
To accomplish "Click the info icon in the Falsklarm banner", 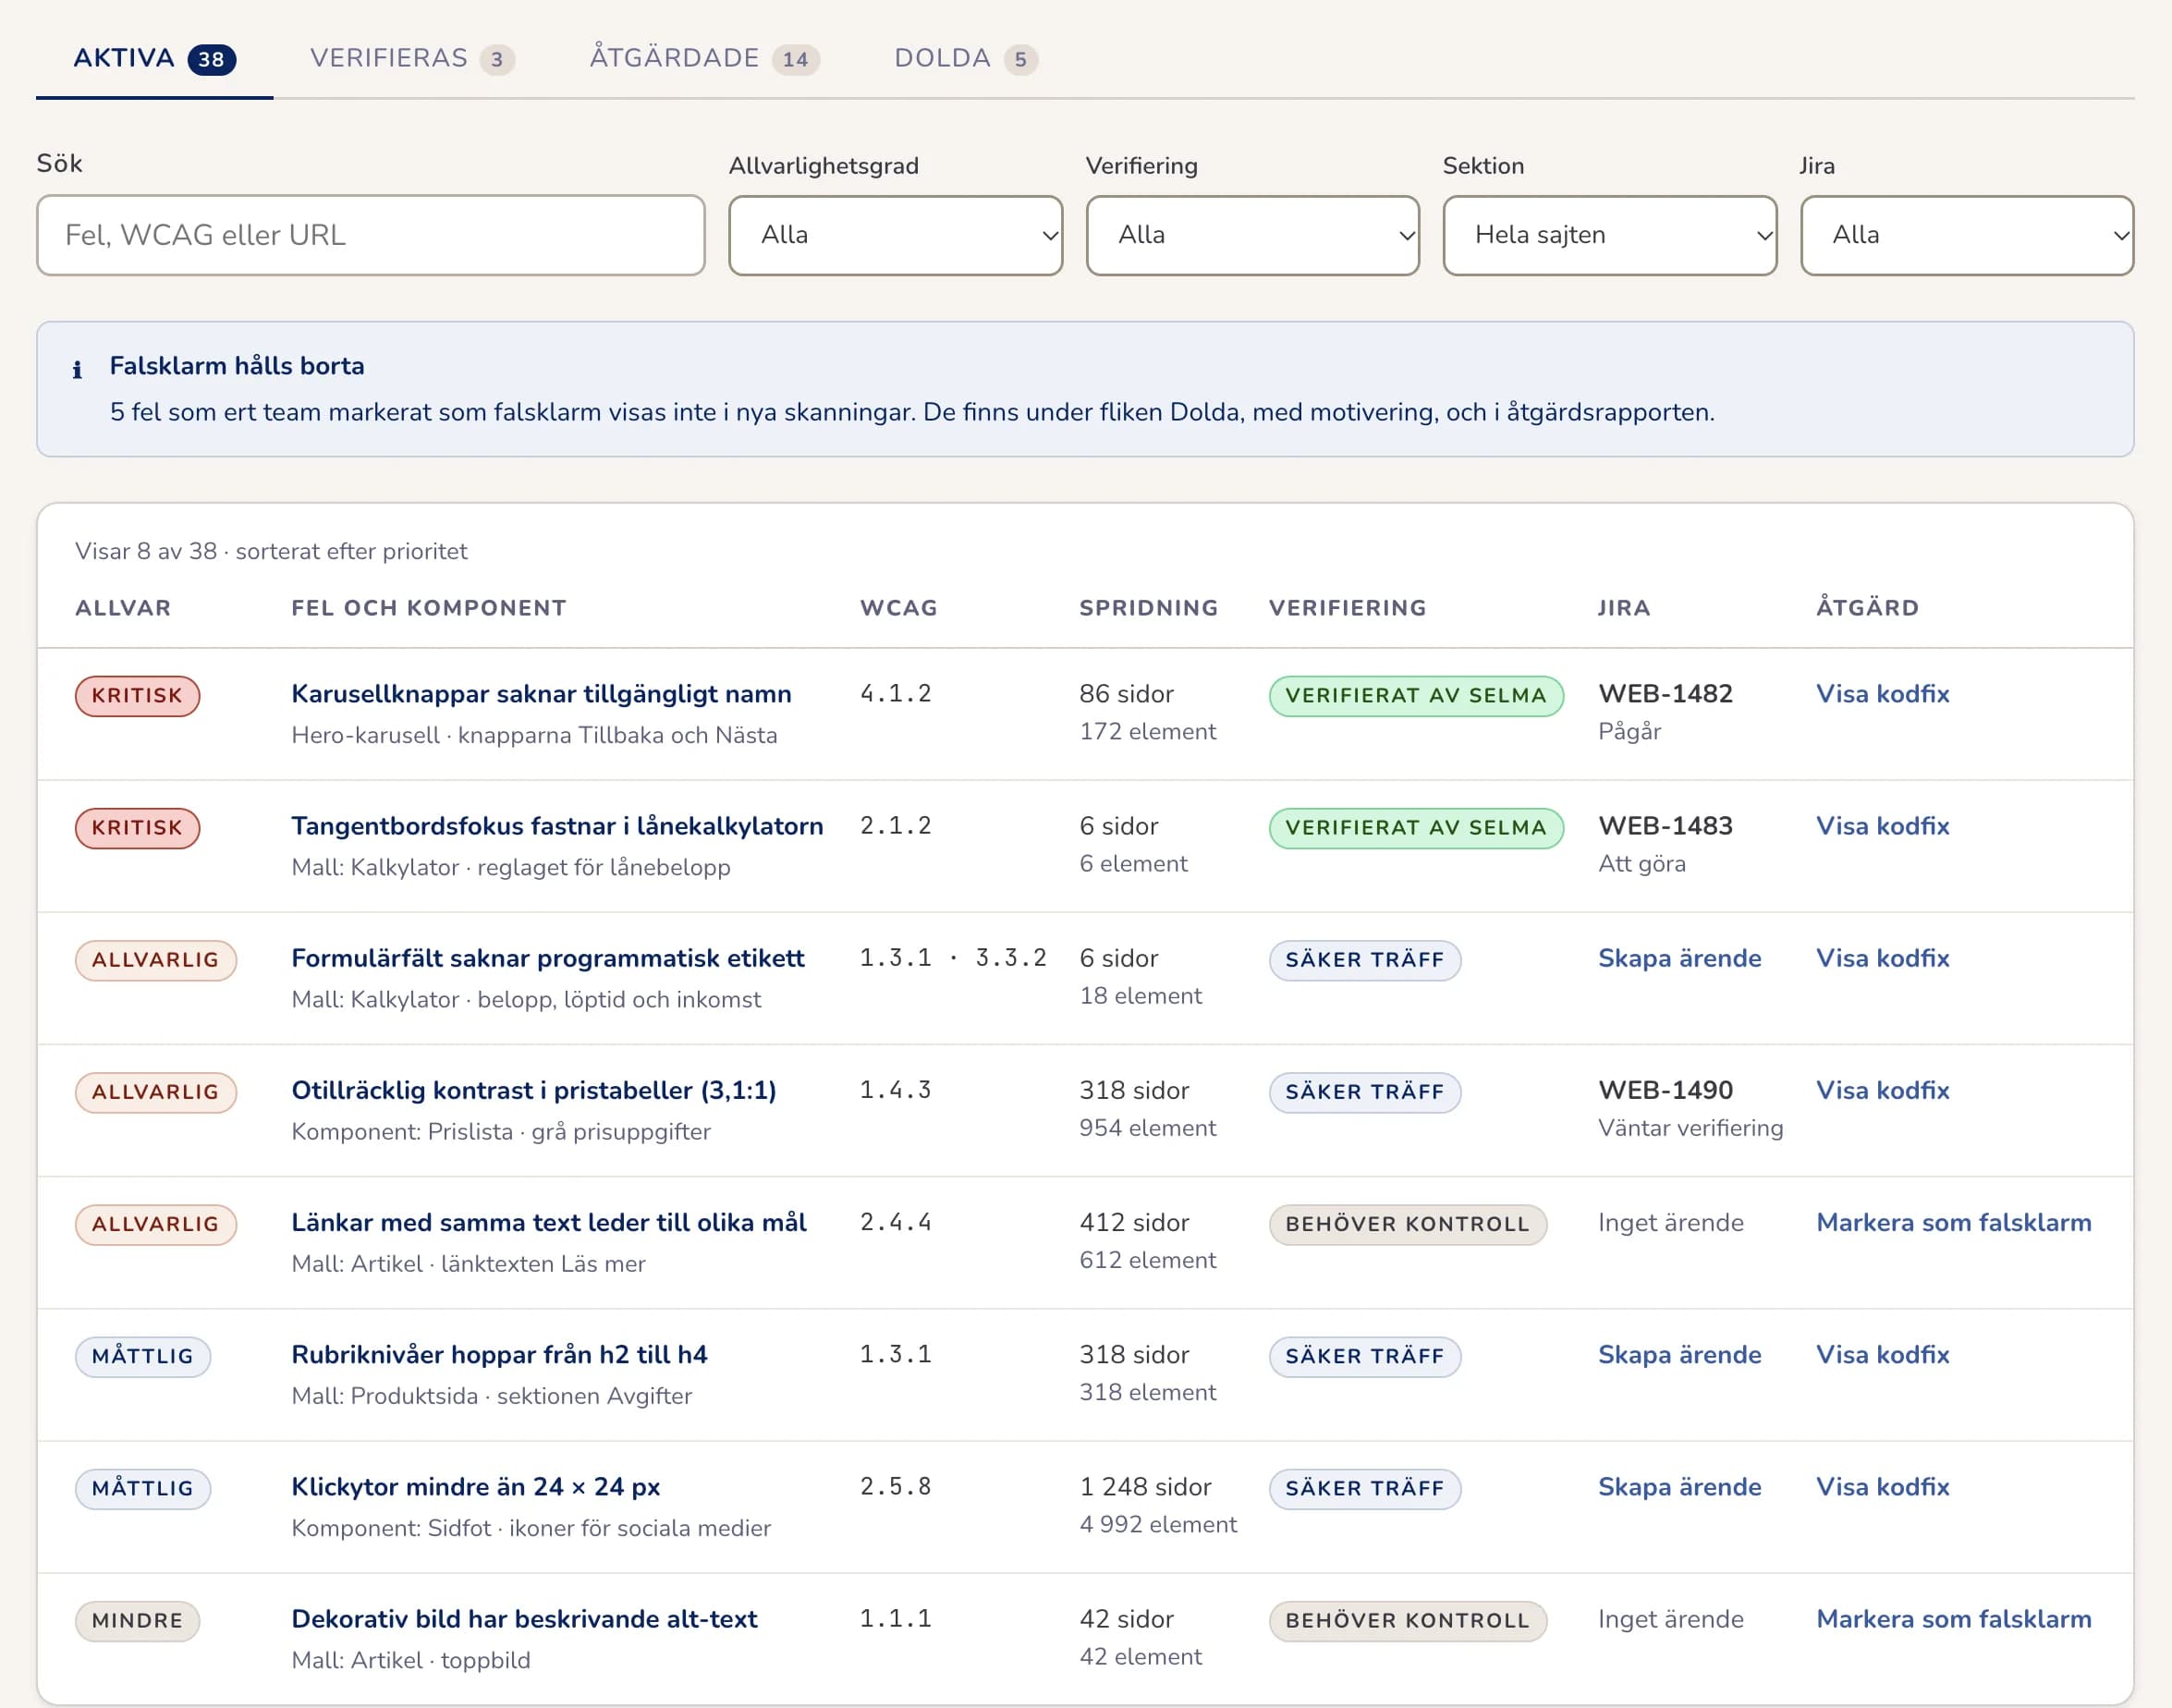I will click(77, 370).
